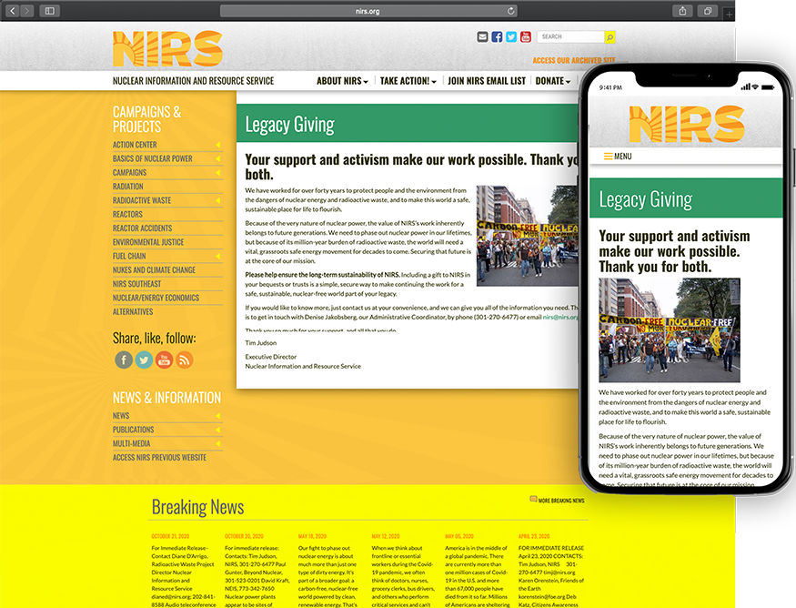This screenshot has height=608, width=796.
Task: Open ENVIRONMENTAL JUSTICE sidebar item
Action: [148, 242]
